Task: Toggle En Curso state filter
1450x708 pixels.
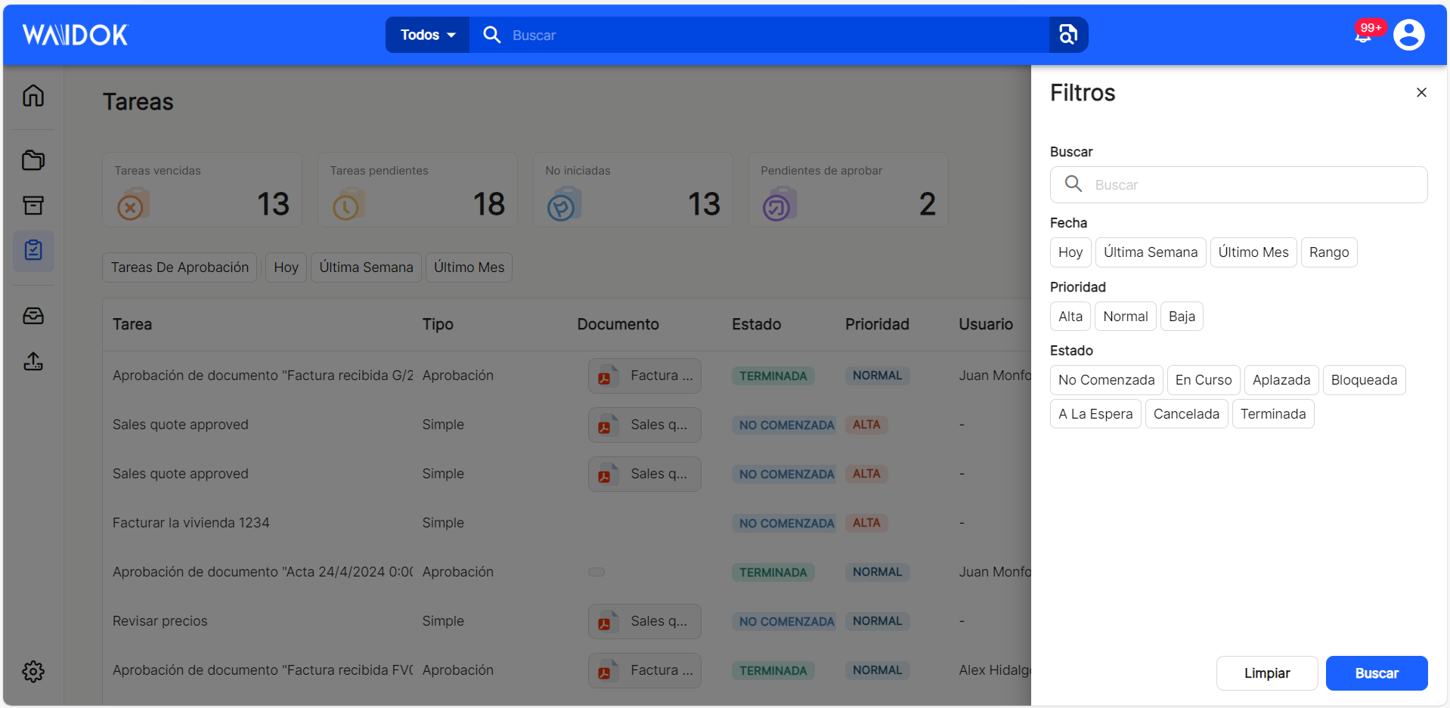Action: (1203, 380)
